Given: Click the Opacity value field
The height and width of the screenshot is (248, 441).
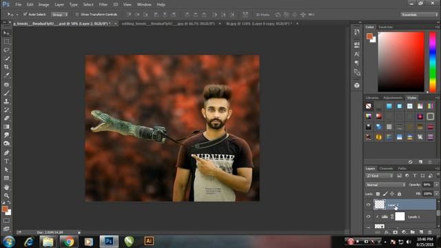Looking at the screenshot, I should 427,185.
